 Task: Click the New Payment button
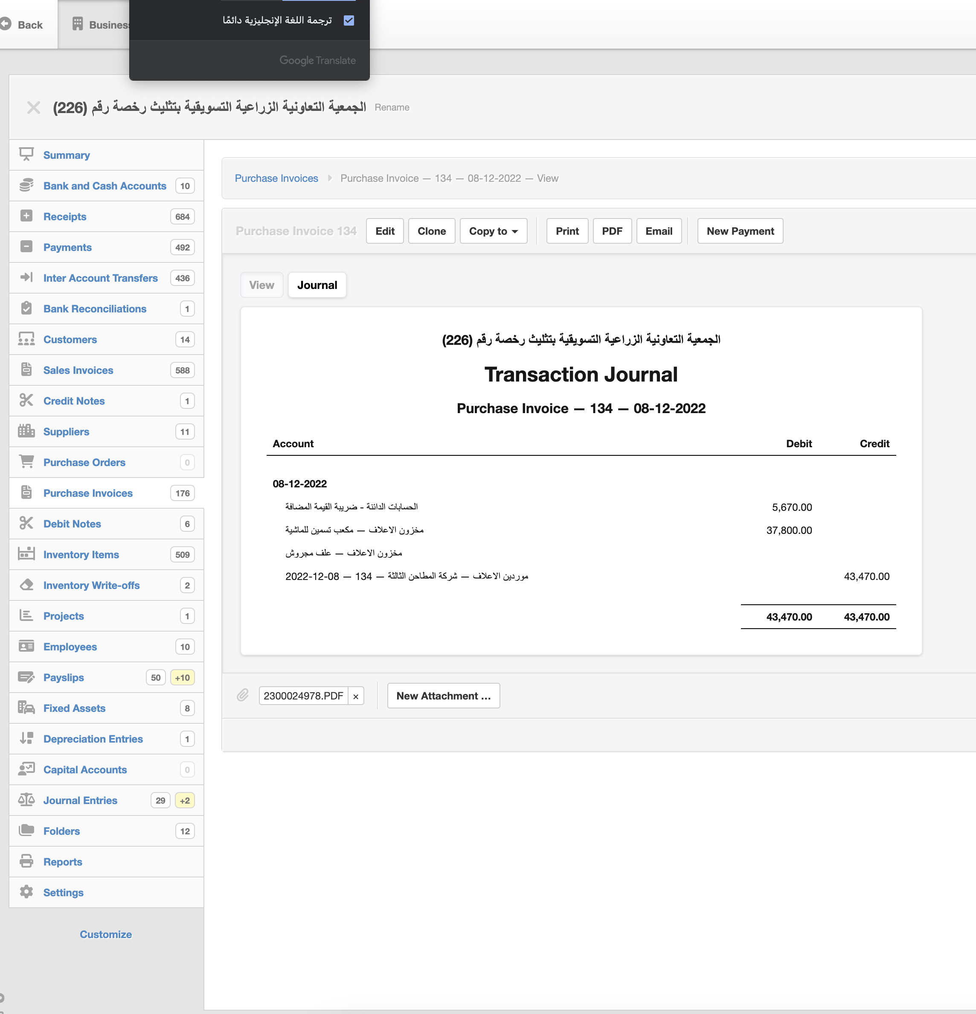[740, 231]
